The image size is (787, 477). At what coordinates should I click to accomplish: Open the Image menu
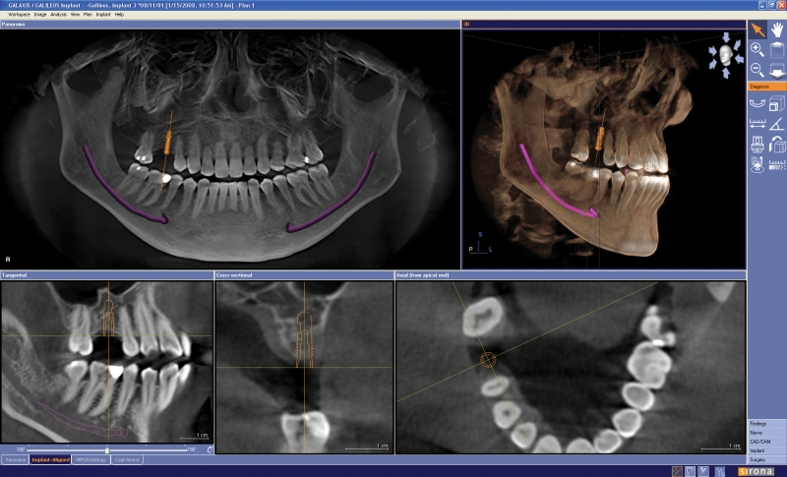(x=40, y=15)
